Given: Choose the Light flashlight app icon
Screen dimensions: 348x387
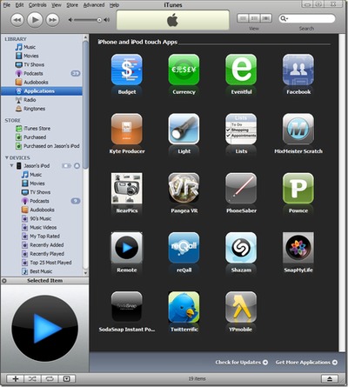Looking at the screenshot, I should click(x=184, y=129).
